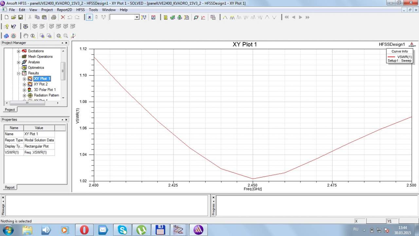Click the eye visibility toolbar icon
419x236 pixels.
point(26,27)
